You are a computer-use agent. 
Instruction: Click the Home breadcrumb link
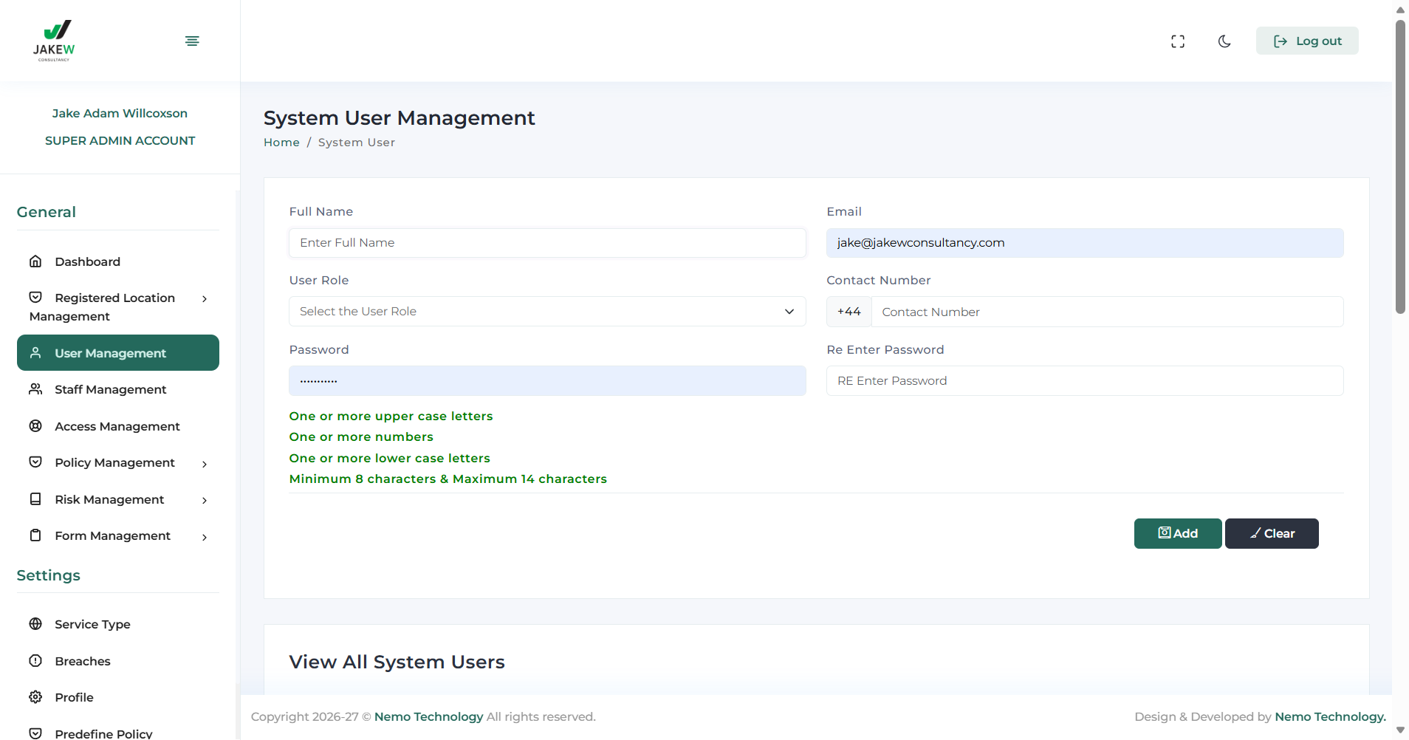pos(281,143)
